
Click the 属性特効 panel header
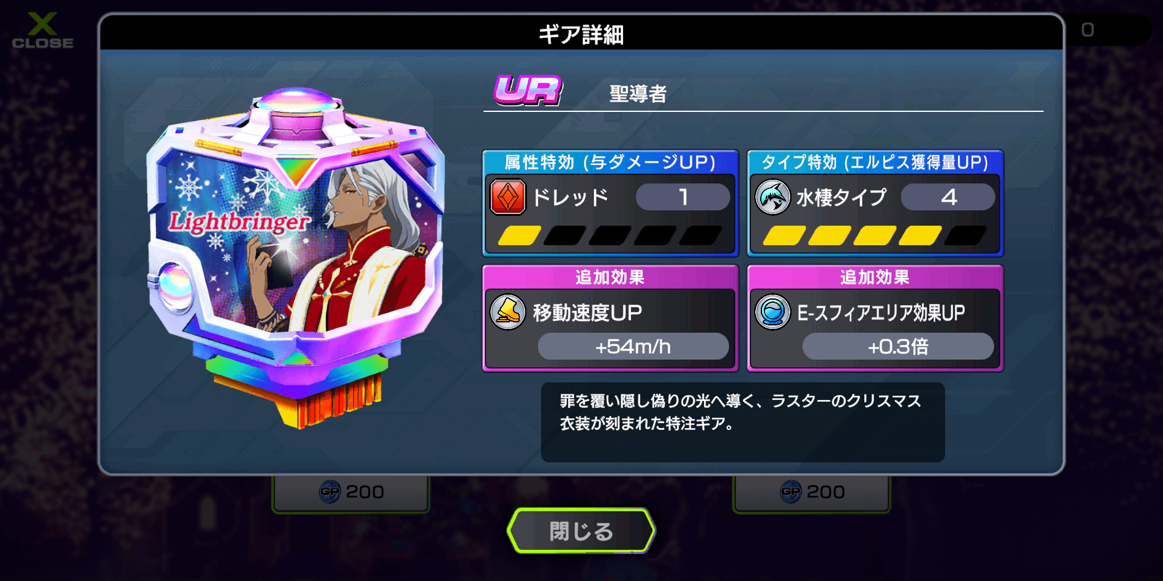(x=610, y=162)
